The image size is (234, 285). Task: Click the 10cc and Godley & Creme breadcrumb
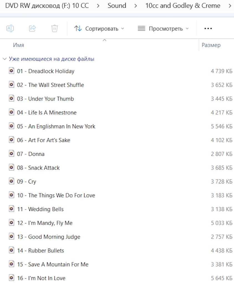[183, 6]
